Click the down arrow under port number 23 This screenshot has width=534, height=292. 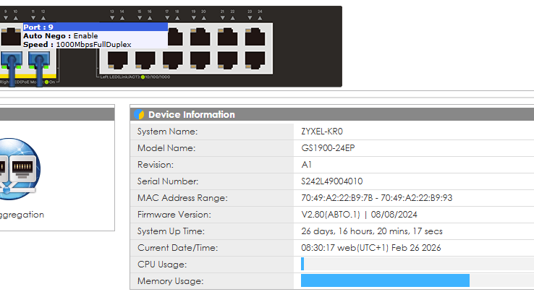pos(250,18)
